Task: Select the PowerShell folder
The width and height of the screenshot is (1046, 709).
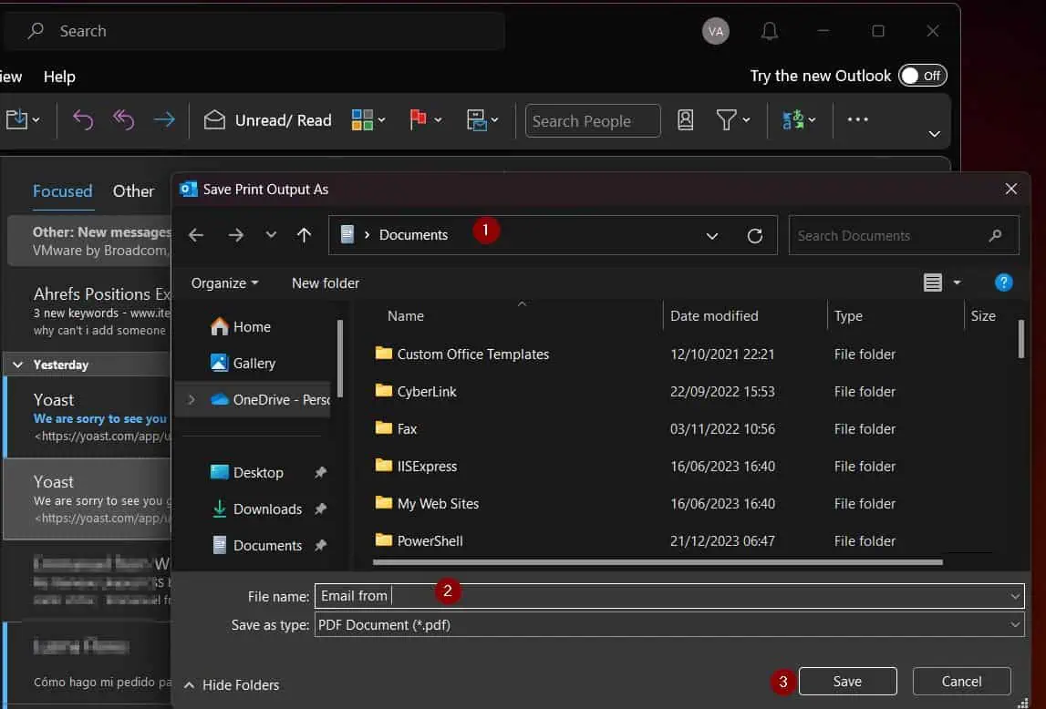Action: tap(419, 541)
